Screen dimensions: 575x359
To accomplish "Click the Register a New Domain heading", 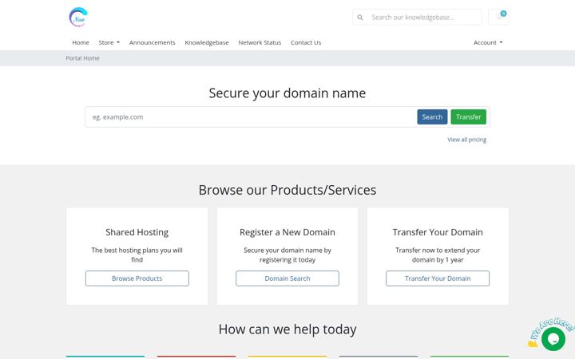I will click(x=287, y=232).
